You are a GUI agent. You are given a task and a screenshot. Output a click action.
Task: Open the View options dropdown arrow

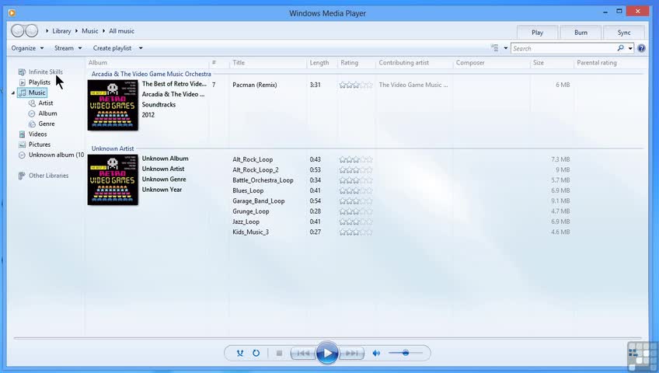(506, 48)
